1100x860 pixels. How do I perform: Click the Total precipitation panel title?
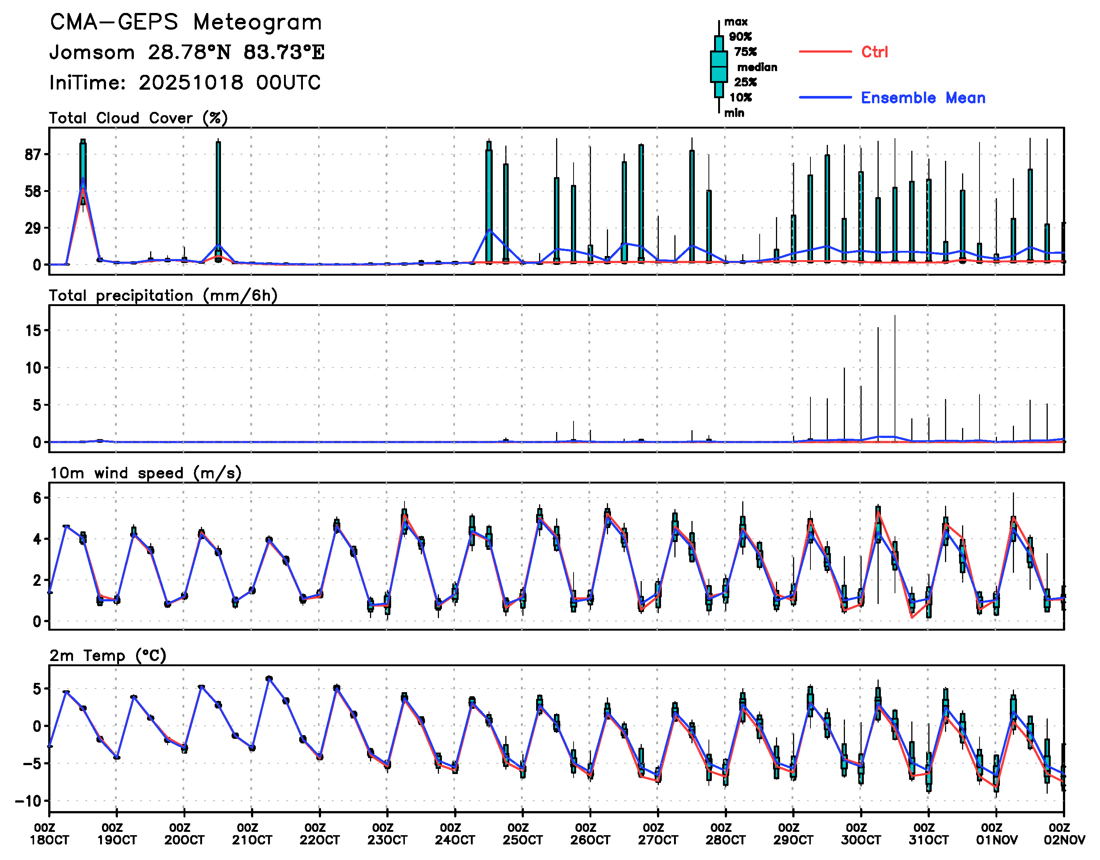tap(163, 296)
